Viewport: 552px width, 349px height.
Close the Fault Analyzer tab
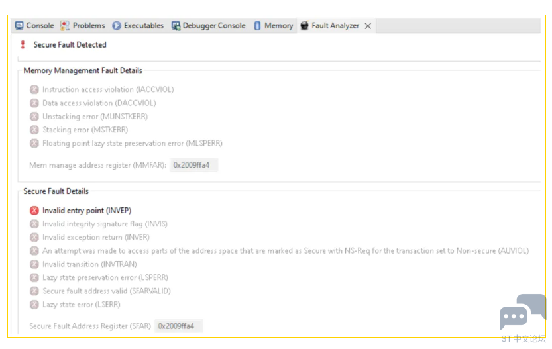coord(368,26)
